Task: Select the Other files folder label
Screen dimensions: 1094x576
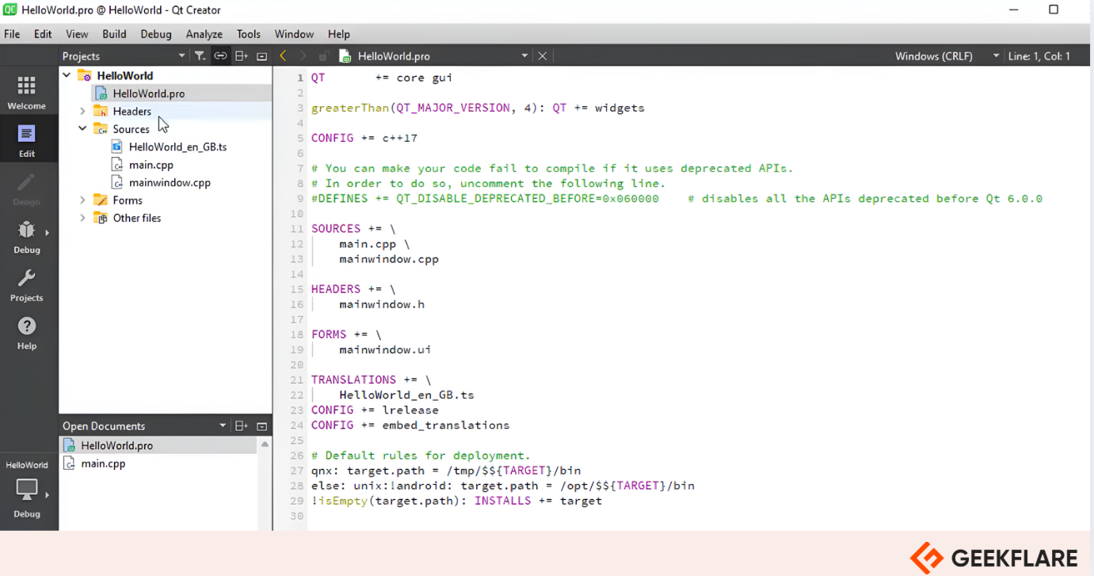Action: (x=137, y=218)
